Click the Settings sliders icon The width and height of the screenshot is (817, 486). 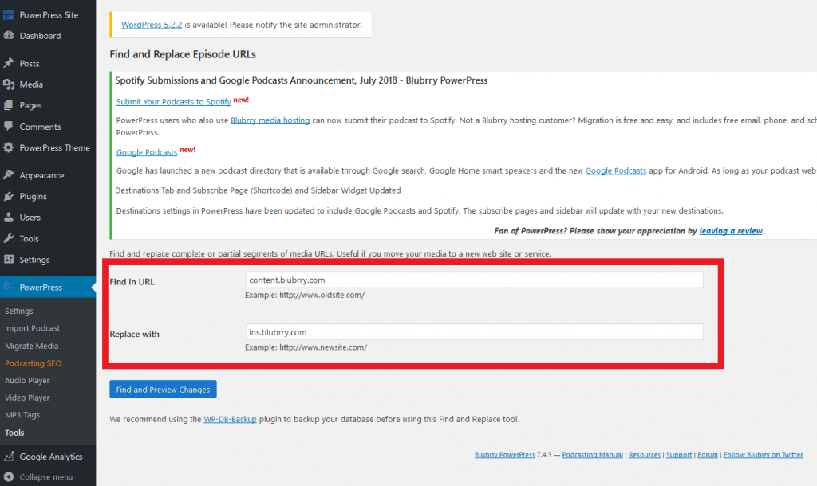pyautogui.click(x=8, y=259)
